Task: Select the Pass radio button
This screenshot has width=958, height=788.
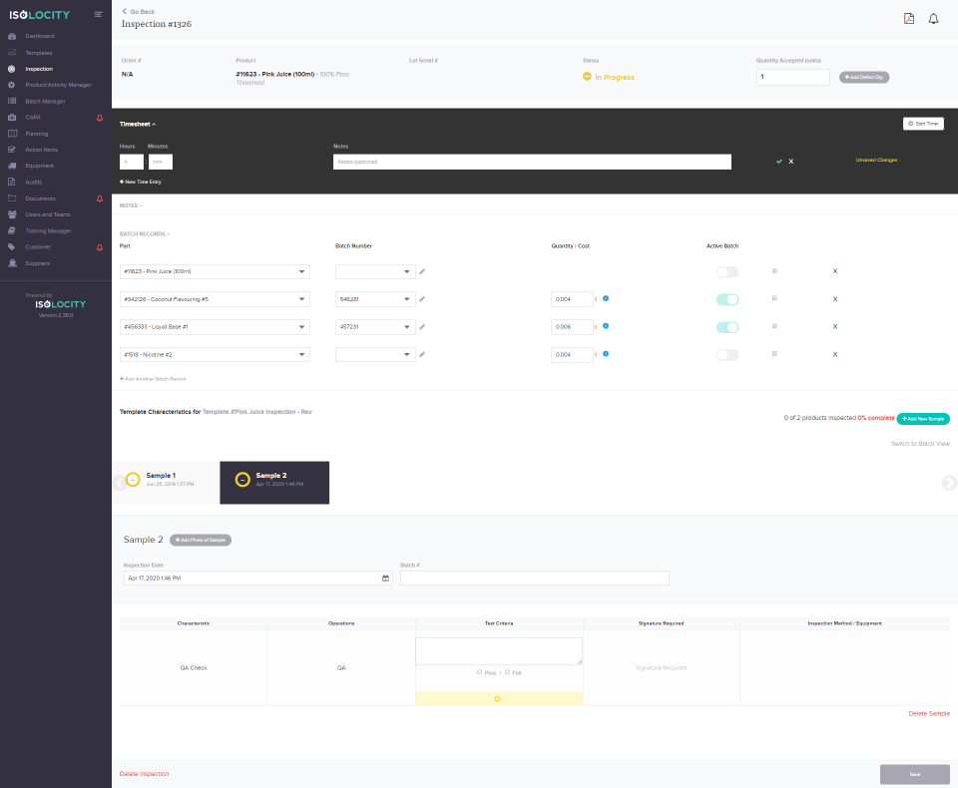Action: click(x=480, y=672)
